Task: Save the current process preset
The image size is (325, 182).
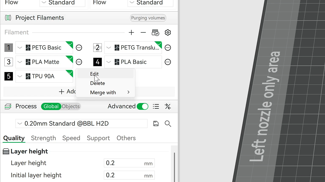Action: pyautogui.click(x=156, y=124)
